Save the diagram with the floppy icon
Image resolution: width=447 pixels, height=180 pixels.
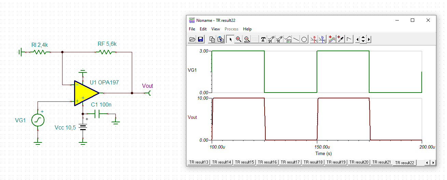coord(200,39)
